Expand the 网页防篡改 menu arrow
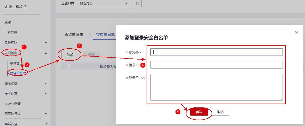The height and width of the screenshot is (126, 305). [x=46, y=114]
